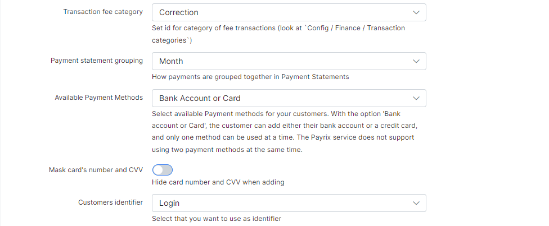Open the Payment statement grouping Month dropdown
Viewport: 549px width, 226px height.
281,61
